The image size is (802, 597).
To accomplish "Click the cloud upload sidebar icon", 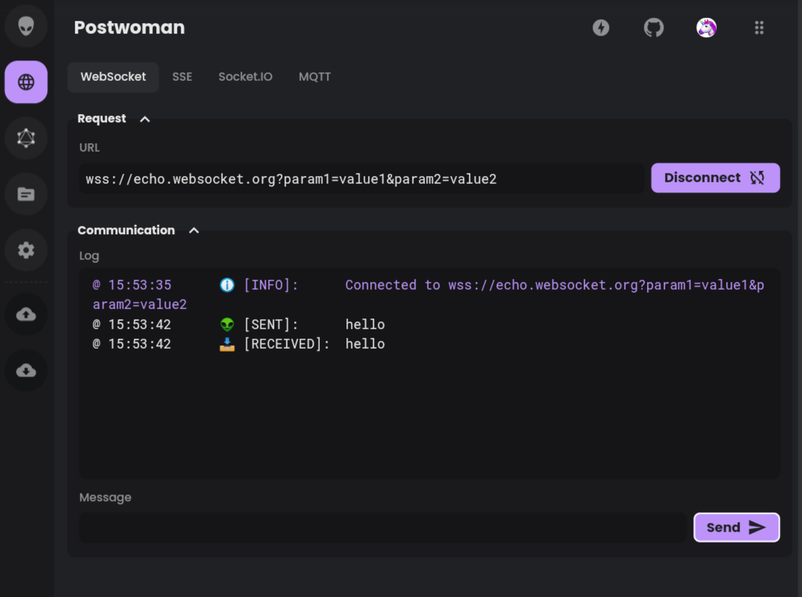I will (26, 314).
